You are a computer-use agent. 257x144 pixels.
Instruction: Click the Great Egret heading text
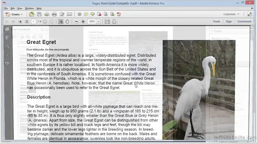click(41, 42)
